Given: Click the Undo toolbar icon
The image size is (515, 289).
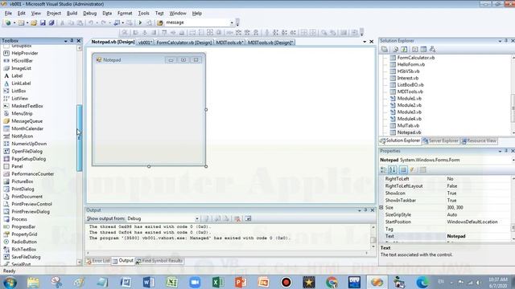Looking at the screenshot, I should pyautogui.click(x=91, y=22).
